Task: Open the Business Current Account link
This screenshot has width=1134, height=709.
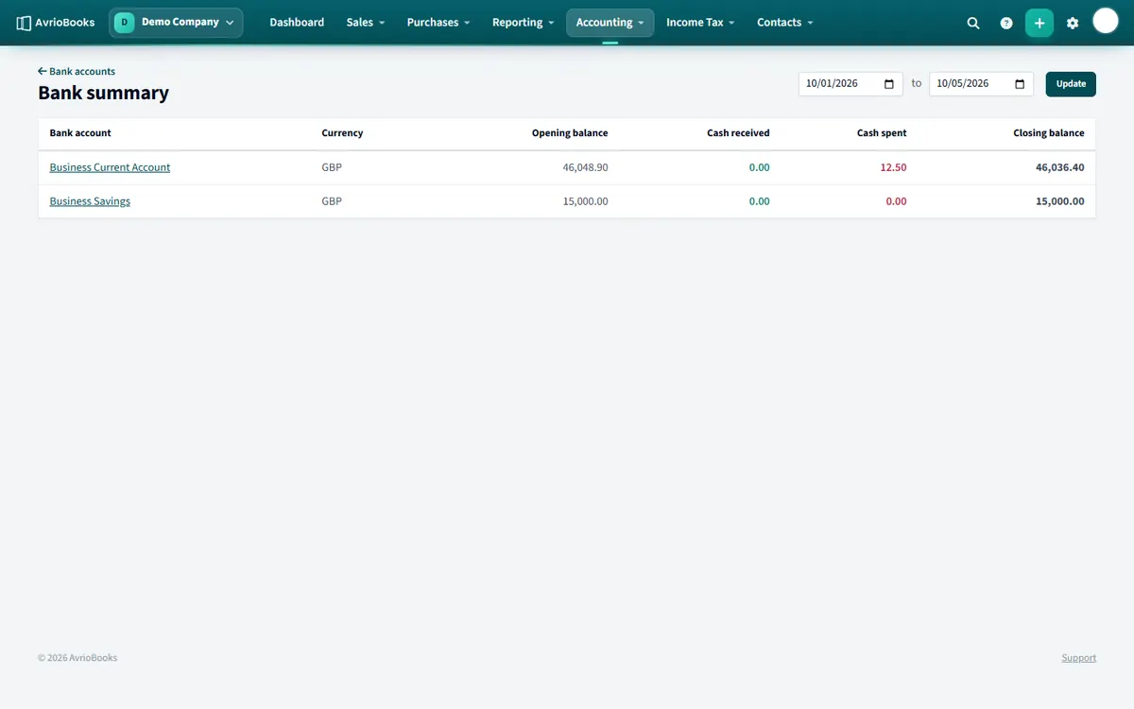Action: click(x=110, y=167)
